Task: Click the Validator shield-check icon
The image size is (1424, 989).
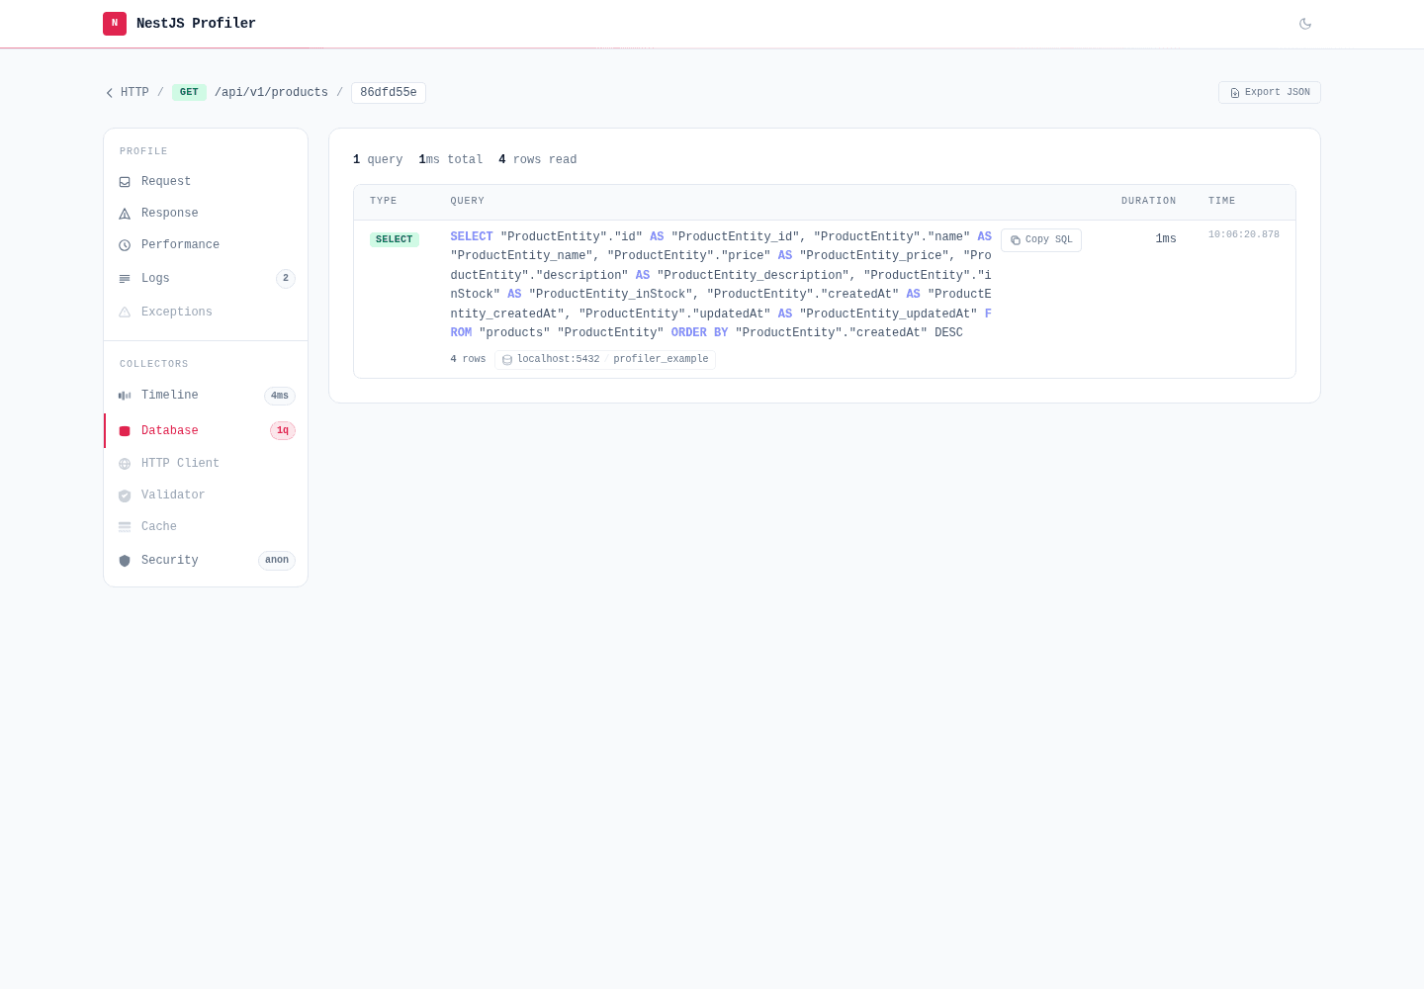Action: [125, 495]
